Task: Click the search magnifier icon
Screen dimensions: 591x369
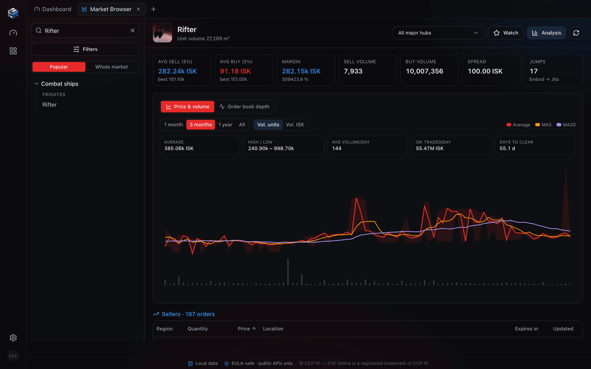Action: (38, 31)
